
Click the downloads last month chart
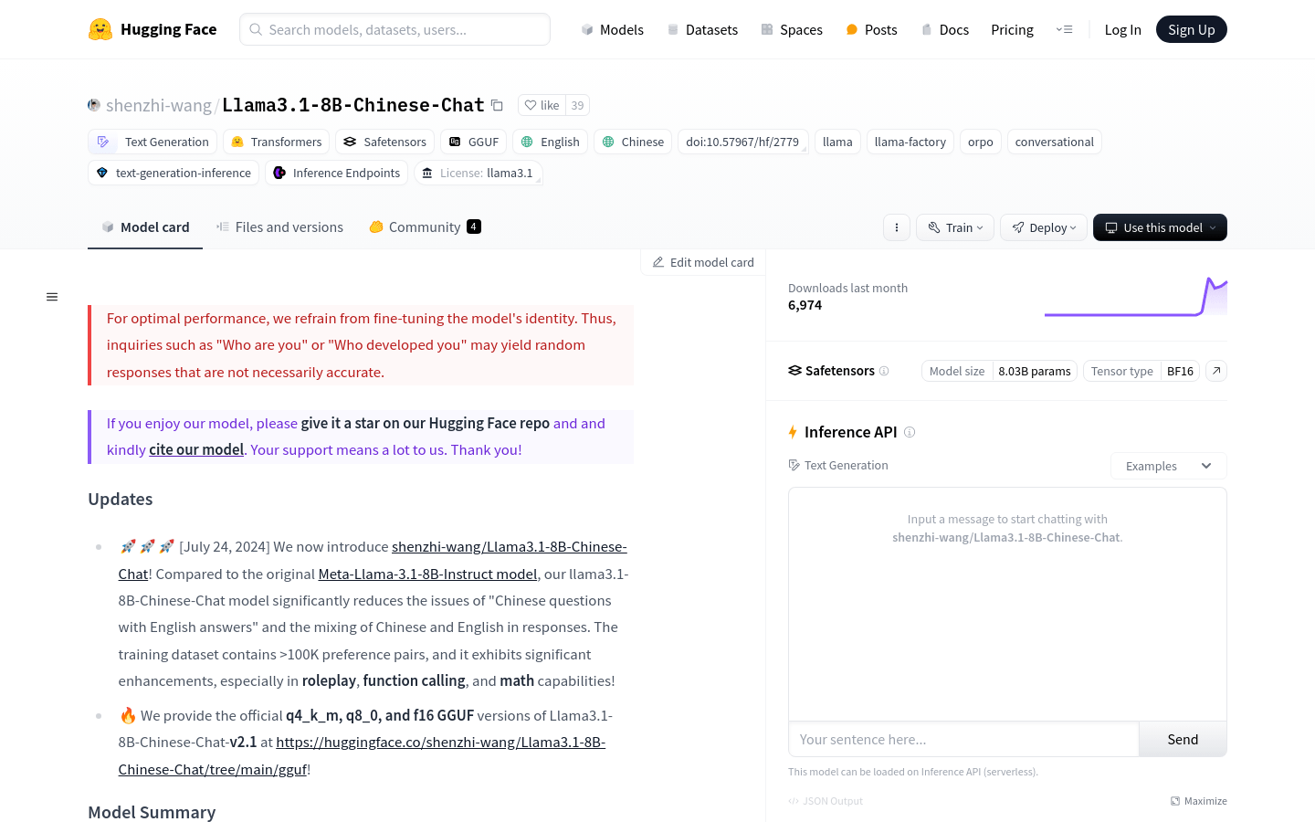point(1135,298)
